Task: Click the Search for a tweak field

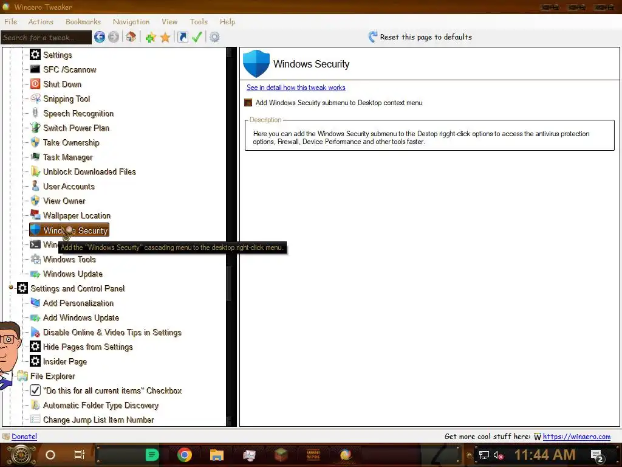Action: 46,37
